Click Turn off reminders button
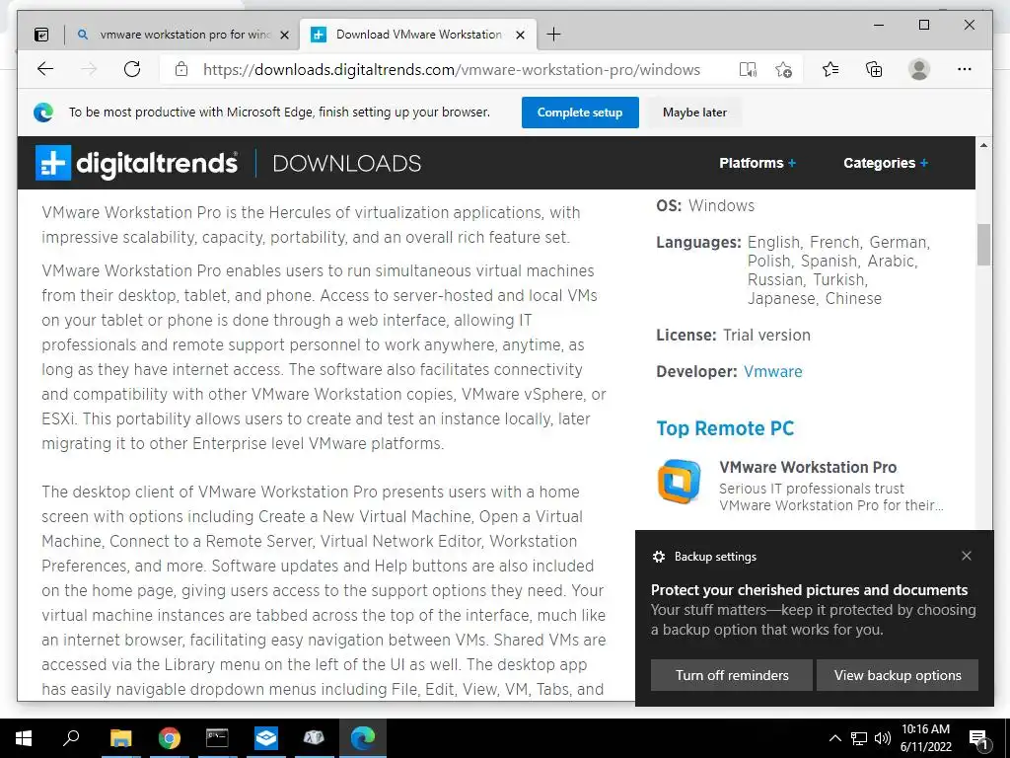The height and width of the screenshot is (758, 1010). point(732,675)
